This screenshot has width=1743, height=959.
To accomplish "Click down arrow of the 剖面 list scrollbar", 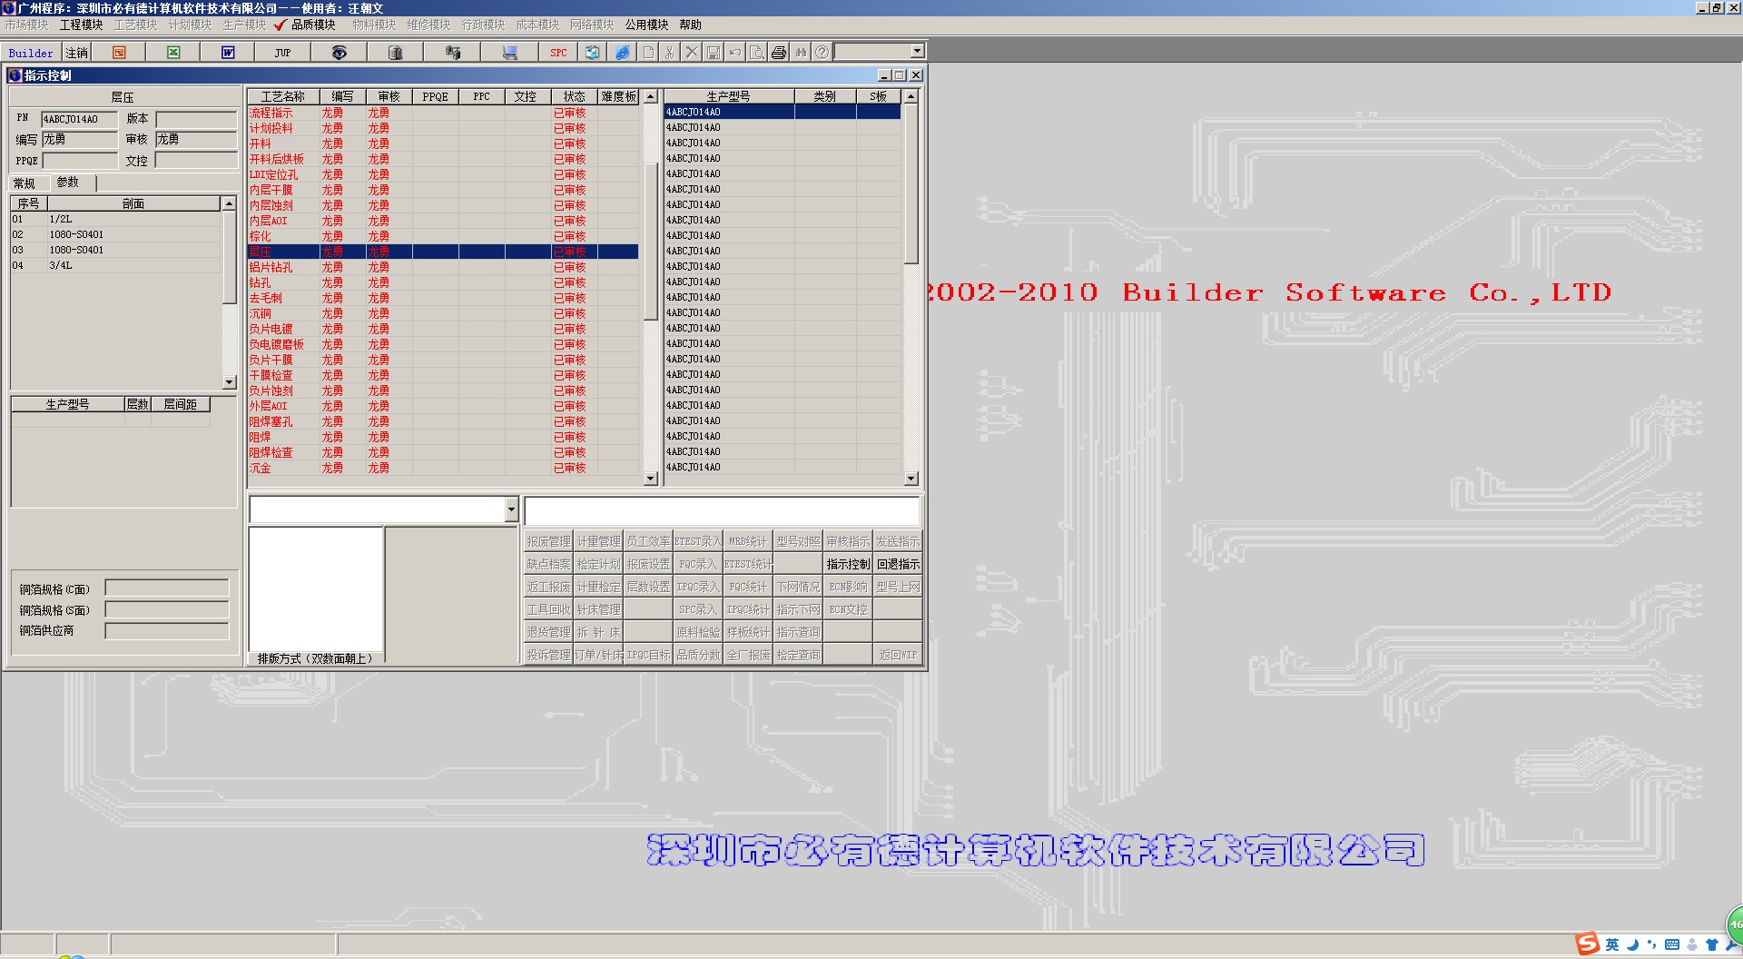I will coord(229,382).
